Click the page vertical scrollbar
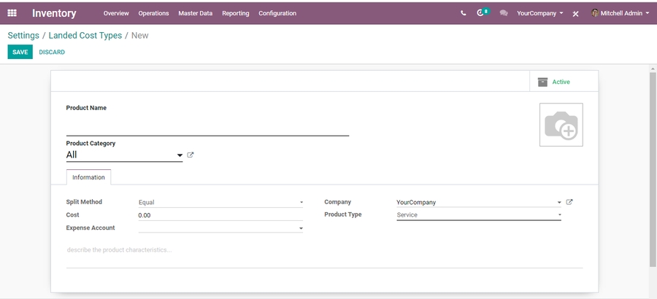The height and width of the screenshot is (299, 657). click(653, 168)
